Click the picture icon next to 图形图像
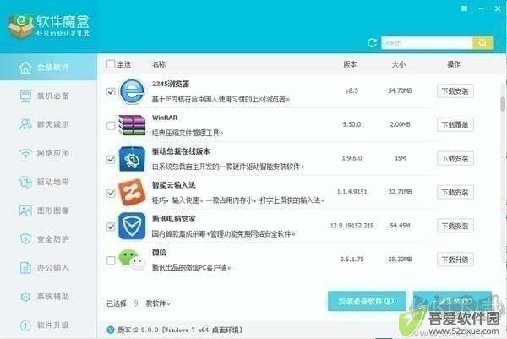This screenshot has height=339, width=507. (25, 211)
